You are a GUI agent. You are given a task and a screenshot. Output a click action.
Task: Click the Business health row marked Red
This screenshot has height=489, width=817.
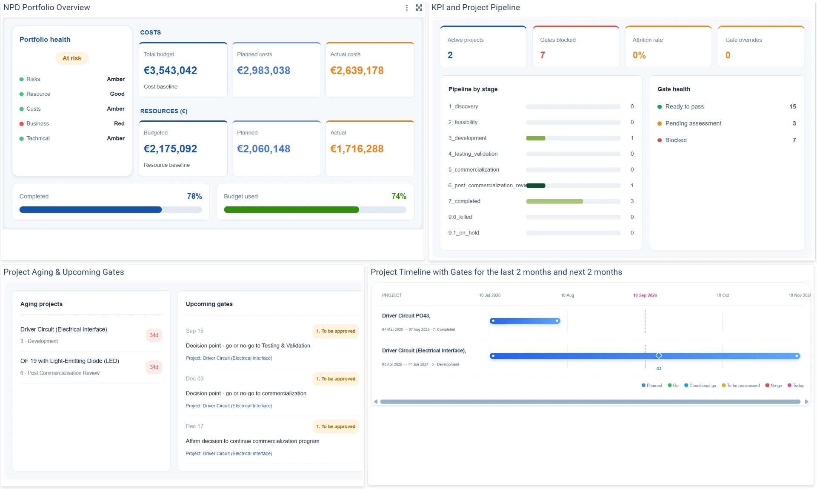pyautogui.click(x=72, y=124)
